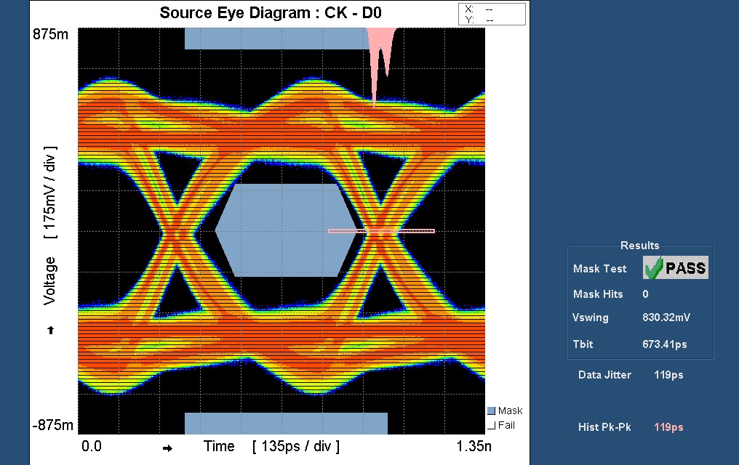Click the X Y cursor readout box

pyautogui.click(x=491, y=14)
